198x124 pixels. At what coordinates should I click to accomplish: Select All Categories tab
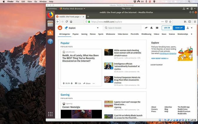tap(64, 34)
